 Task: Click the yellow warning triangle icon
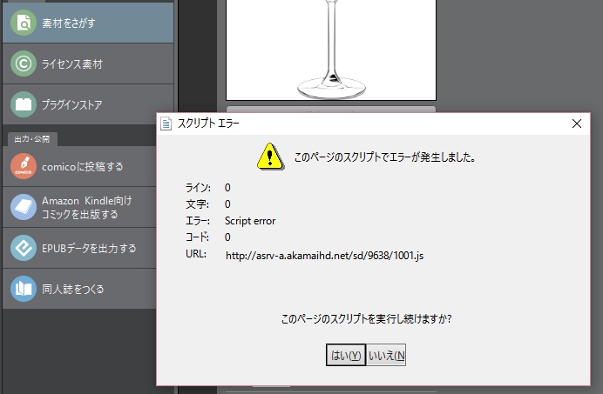point(270,157)
